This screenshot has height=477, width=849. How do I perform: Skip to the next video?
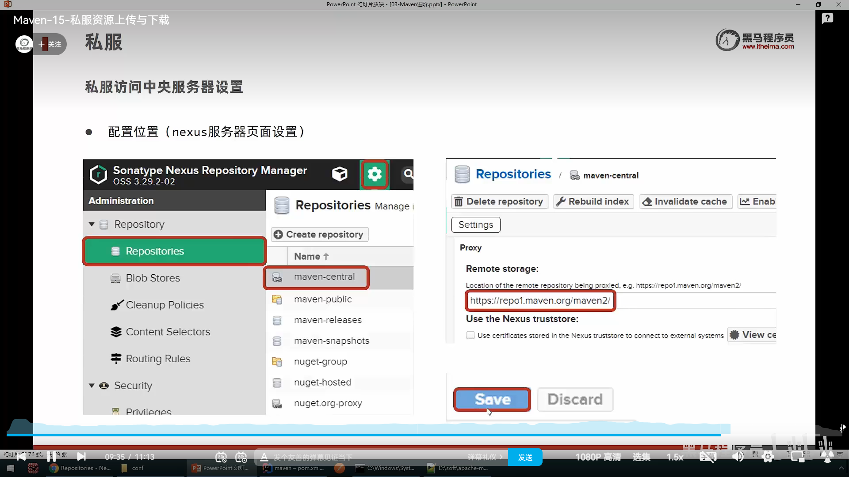(81, 456)
